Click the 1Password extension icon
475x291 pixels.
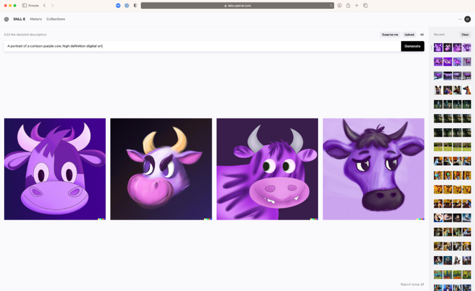[x=127, y=5]
